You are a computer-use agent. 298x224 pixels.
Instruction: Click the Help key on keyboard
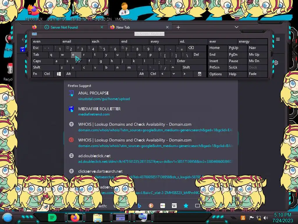(237, 74)
